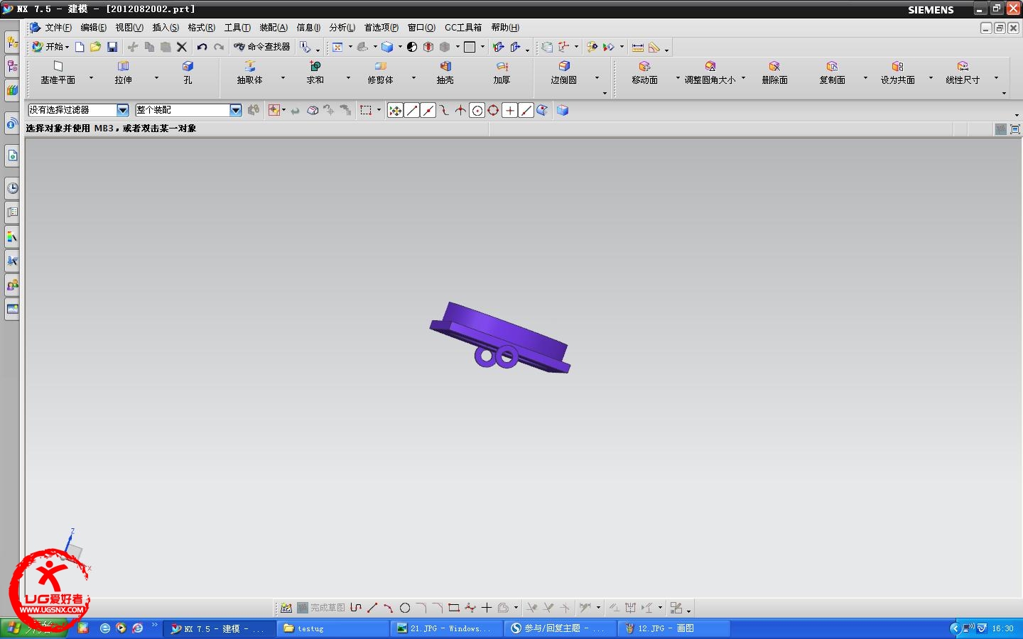Viewport: 1023px width, 639px height.
Task: Select the 拉伸 (extrude) tool
Action: point(123,73)
